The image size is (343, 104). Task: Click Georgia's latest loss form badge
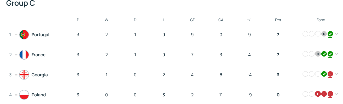pyautogui.click(x=330, y=74)
